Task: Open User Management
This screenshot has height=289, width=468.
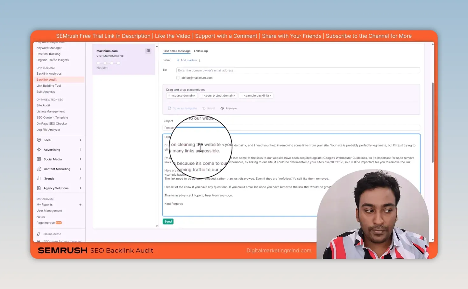Action: 49,211
